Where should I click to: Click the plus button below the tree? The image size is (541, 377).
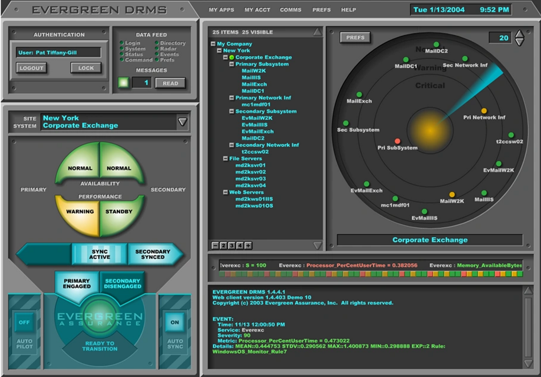click(248, 246)
